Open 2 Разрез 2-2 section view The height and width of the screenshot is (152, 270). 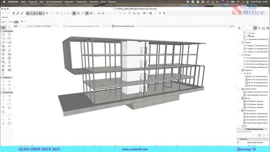tap(256, 49)
